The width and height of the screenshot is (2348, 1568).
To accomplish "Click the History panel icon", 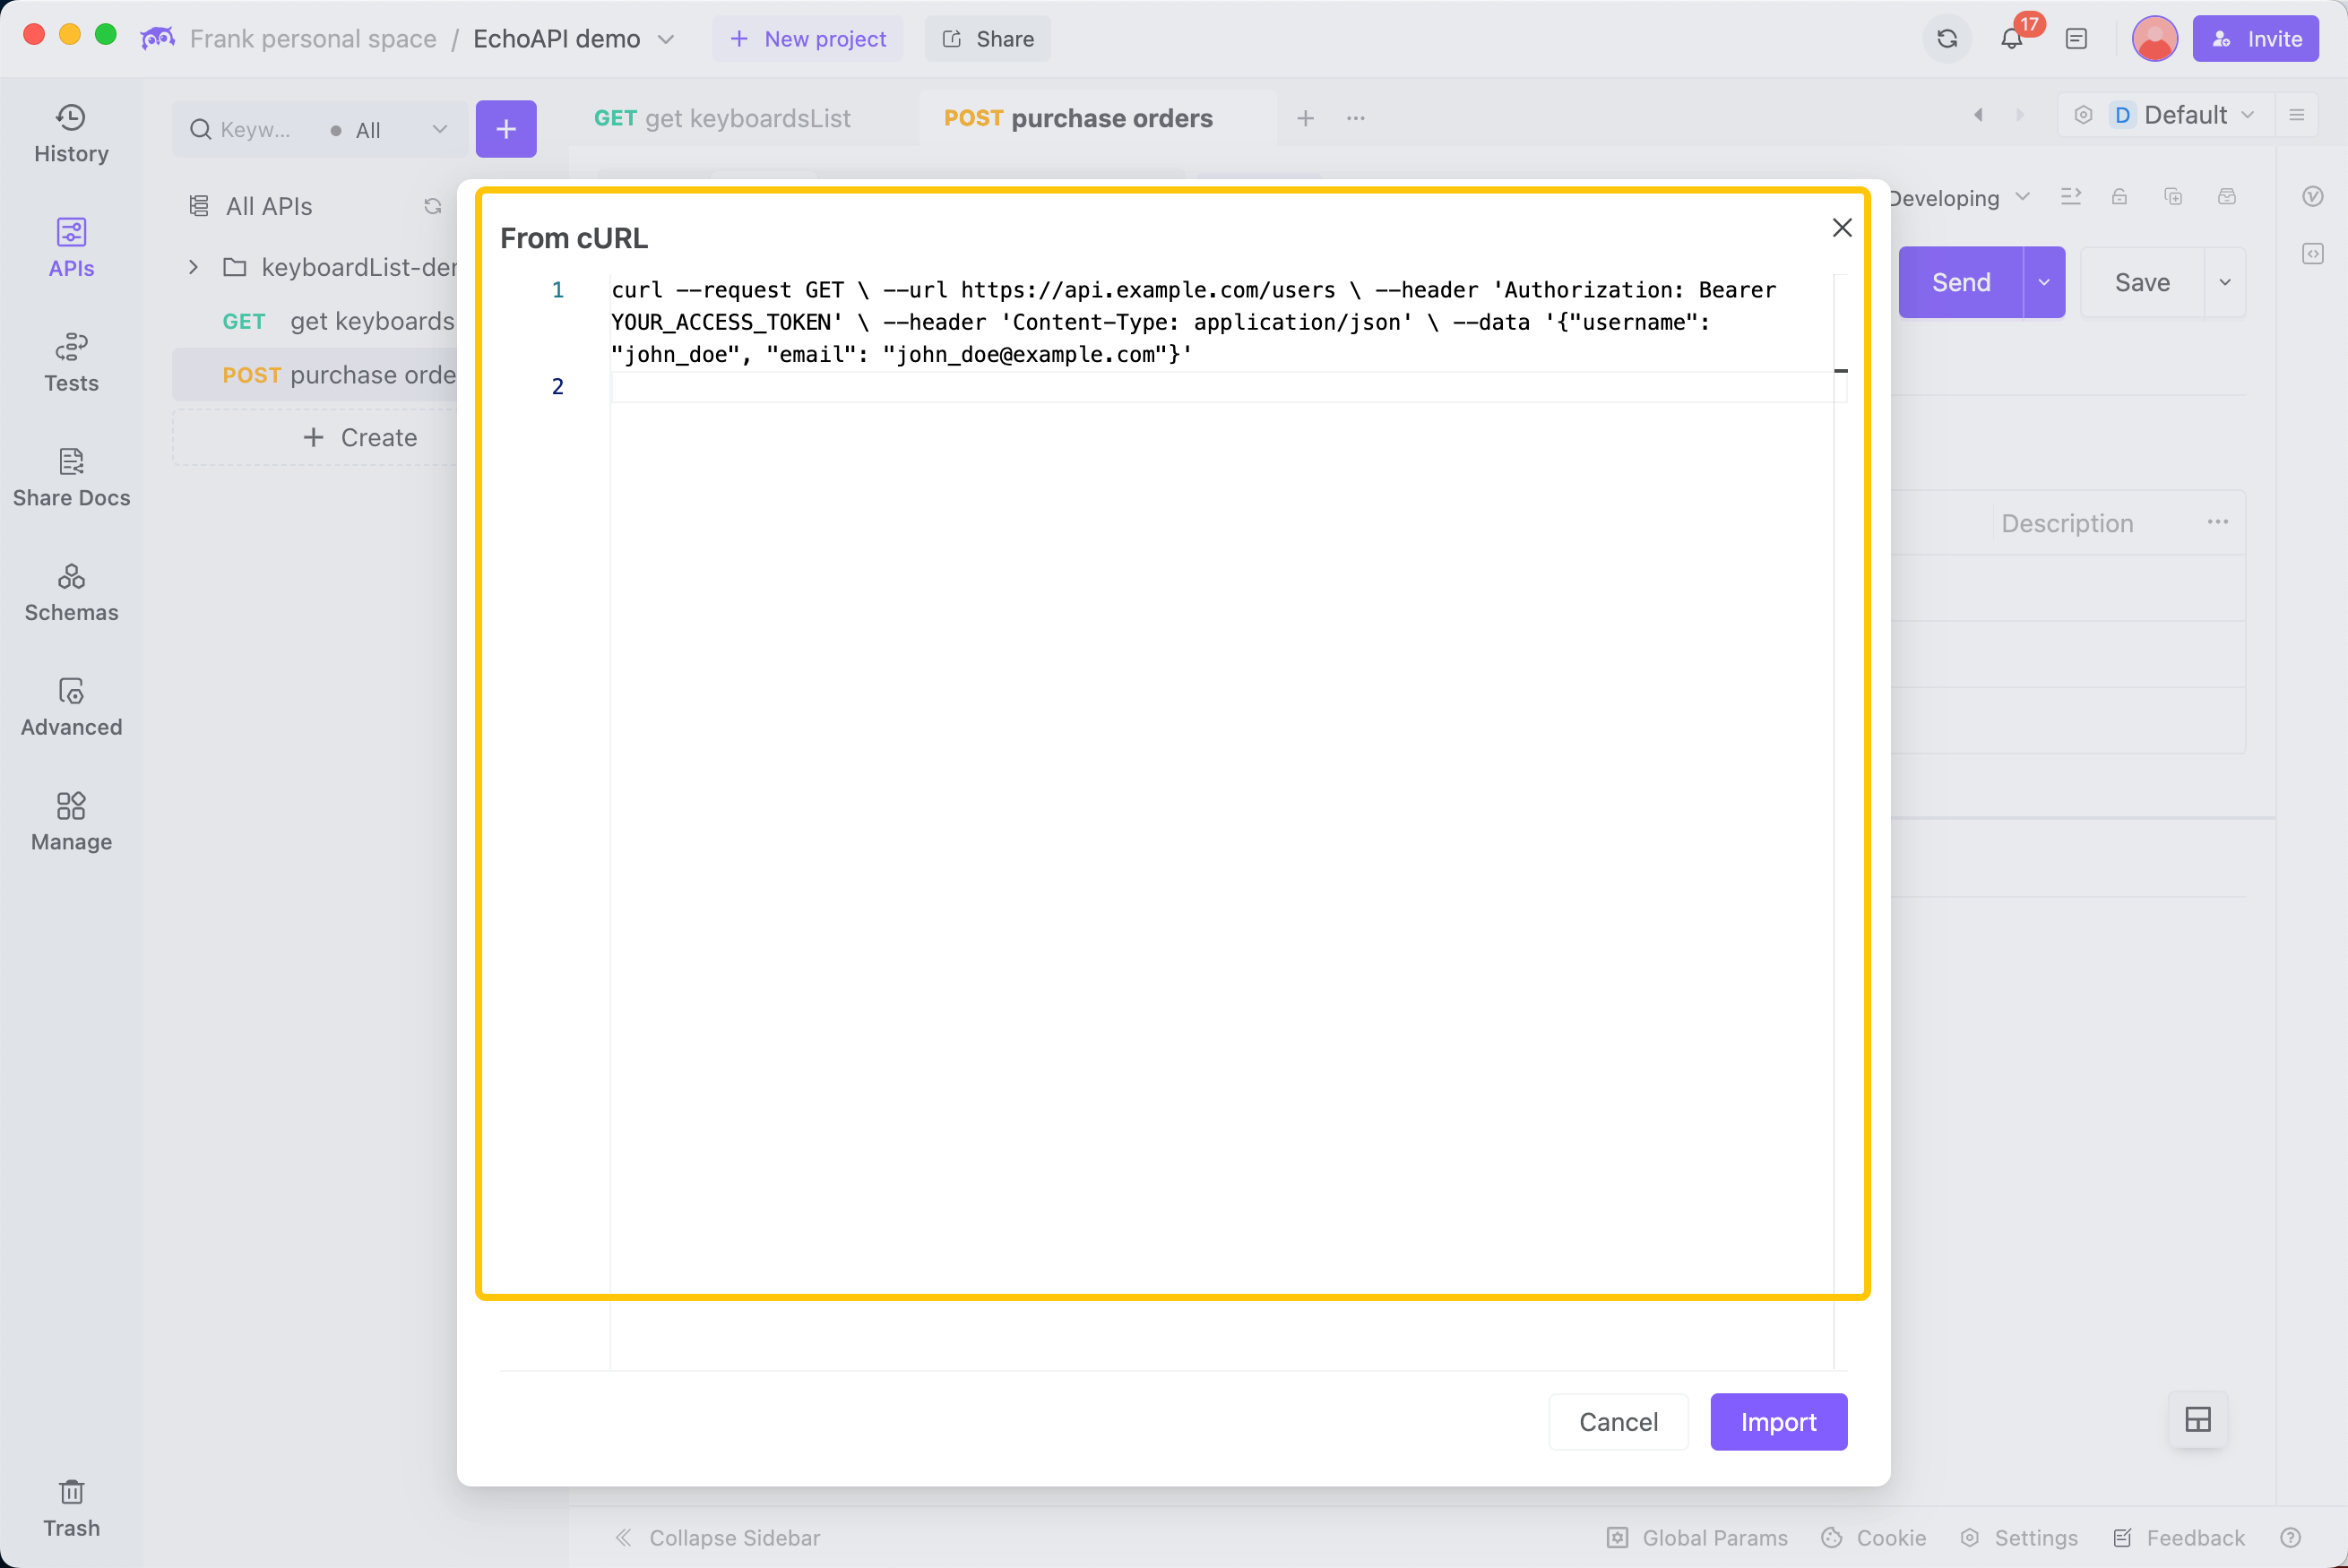I will pyautogui.click(x=70, y=133).
